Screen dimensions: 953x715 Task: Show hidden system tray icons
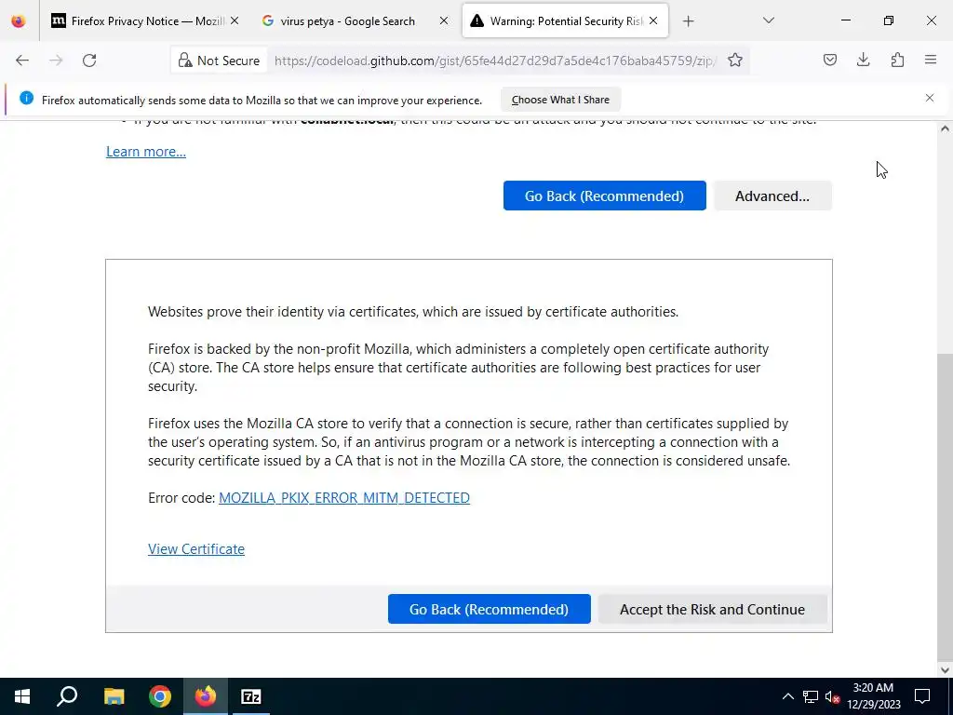[x=787, y=696]
